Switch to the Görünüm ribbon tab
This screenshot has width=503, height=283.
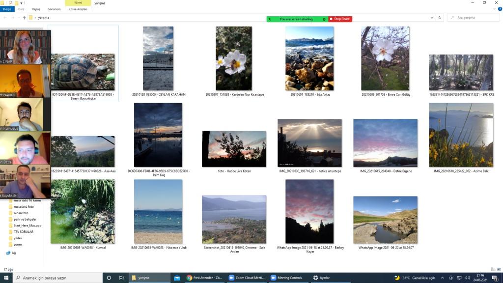54,9
